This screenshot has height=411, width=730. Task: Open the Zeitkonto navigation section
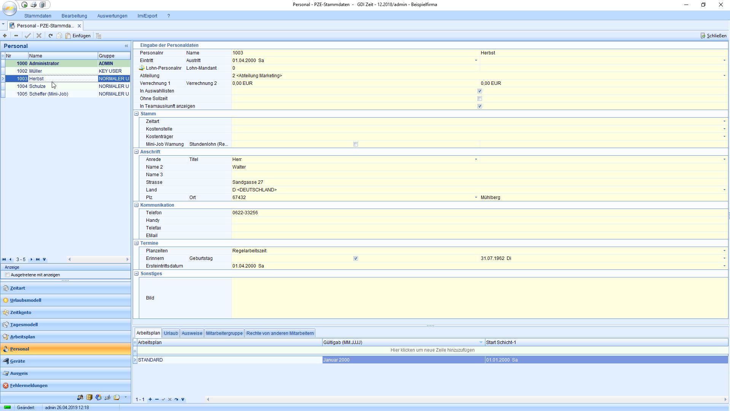(x=21, y=312)
